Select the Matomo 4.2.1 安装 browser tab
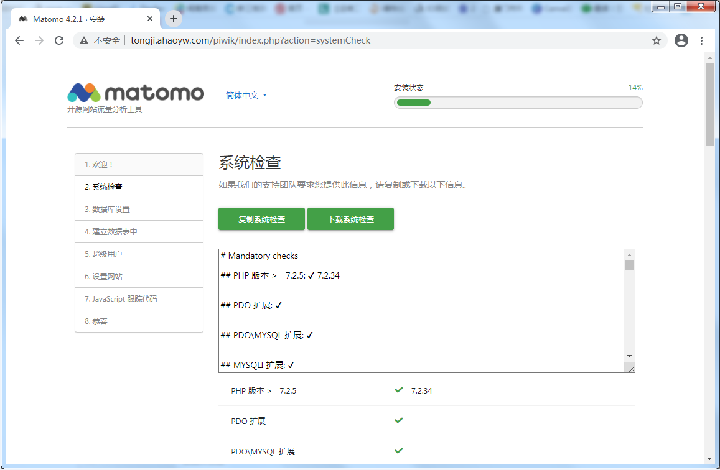 click(85, 19)
